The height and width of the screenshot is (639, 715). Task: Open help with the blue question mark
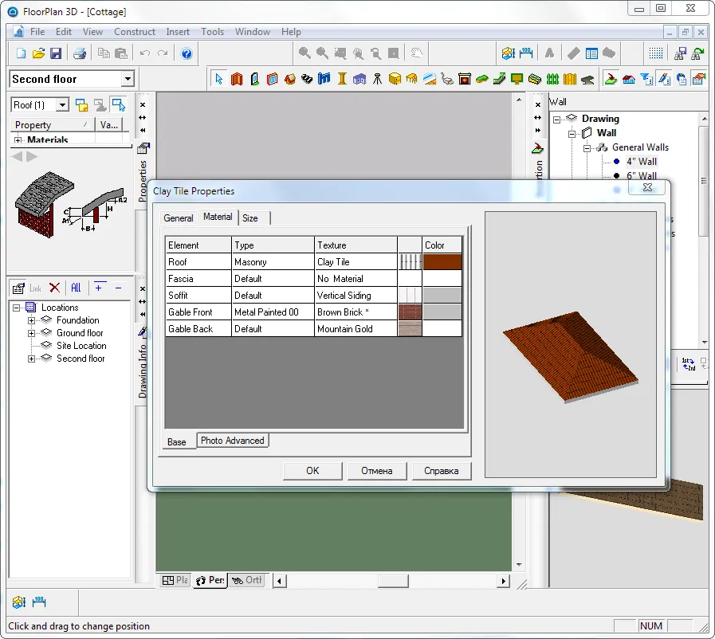tap(187, 53)
